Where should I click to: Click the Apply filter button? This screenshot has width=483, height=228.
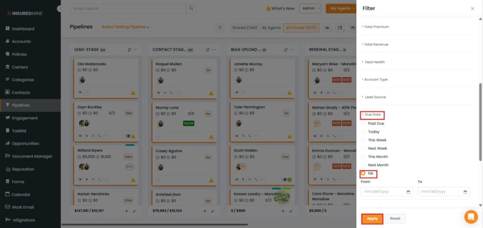point(372,219)
